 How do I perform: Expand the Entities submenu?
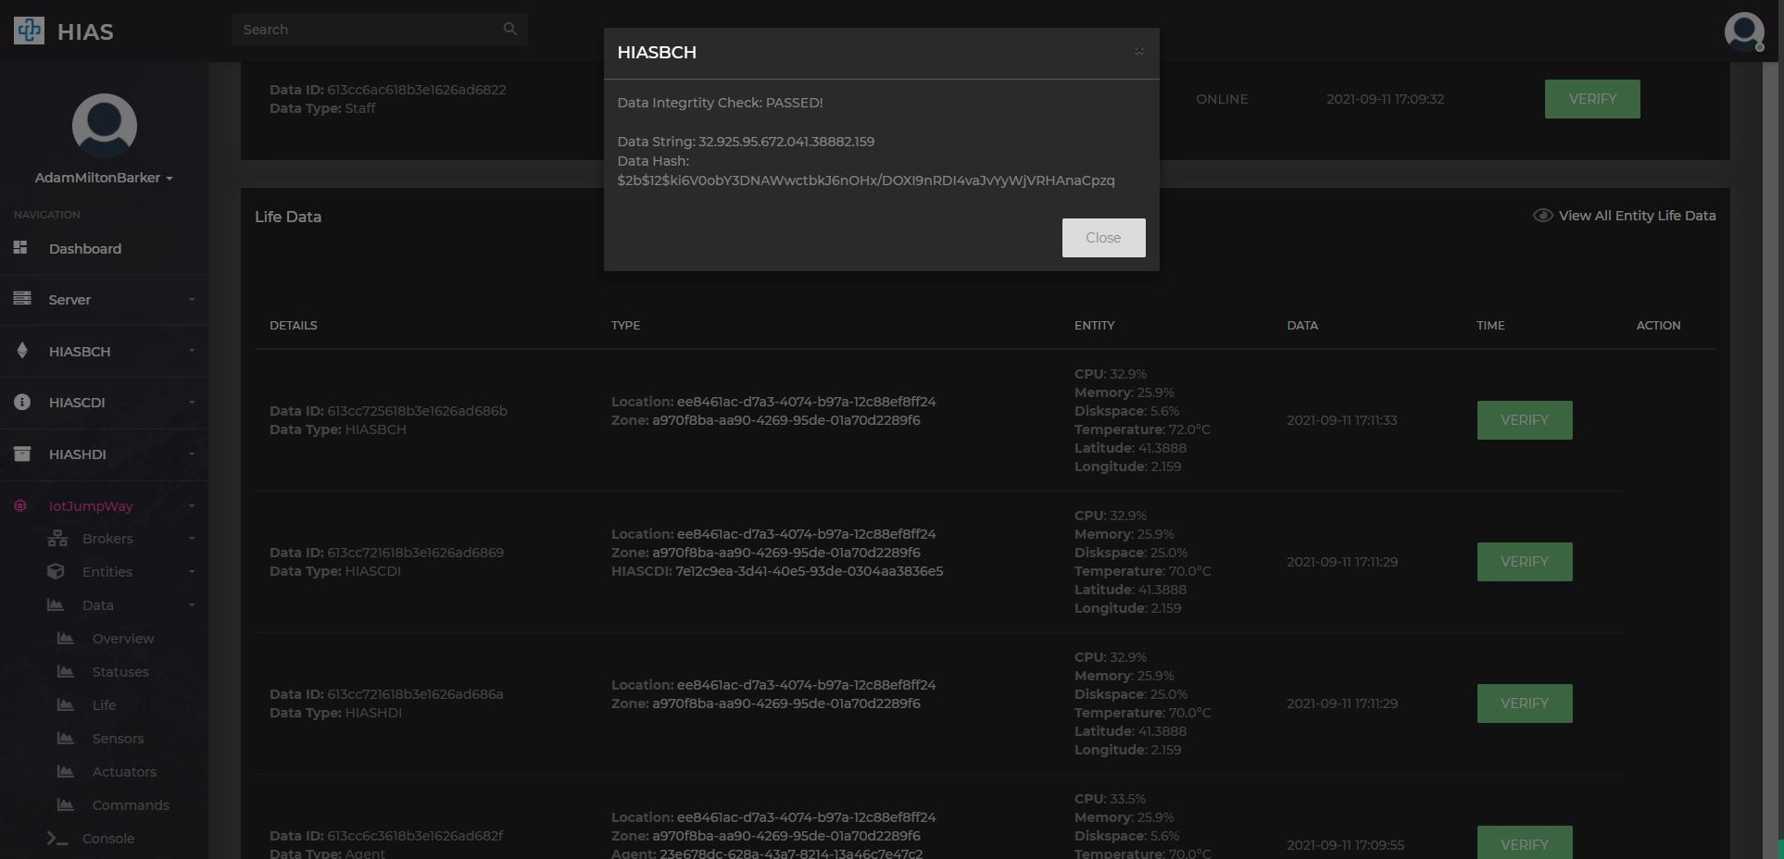pos(192,571)
